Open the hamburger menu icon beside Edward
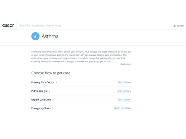Screen dimensions: 186x139 [175, 26]
